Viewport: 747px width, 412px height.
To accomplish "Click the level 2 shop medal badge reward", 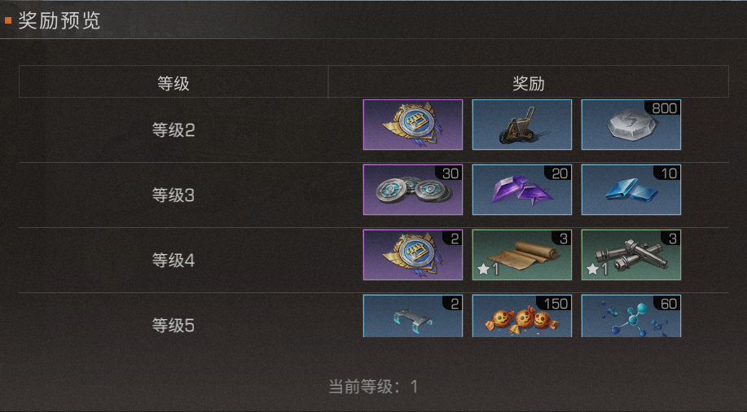I will point(412,125).
